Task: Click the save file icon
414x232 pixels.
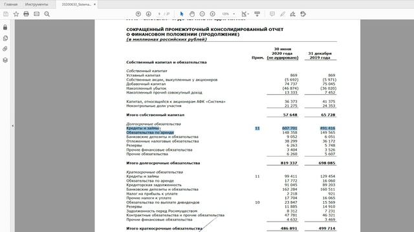Action: (6, 14)
